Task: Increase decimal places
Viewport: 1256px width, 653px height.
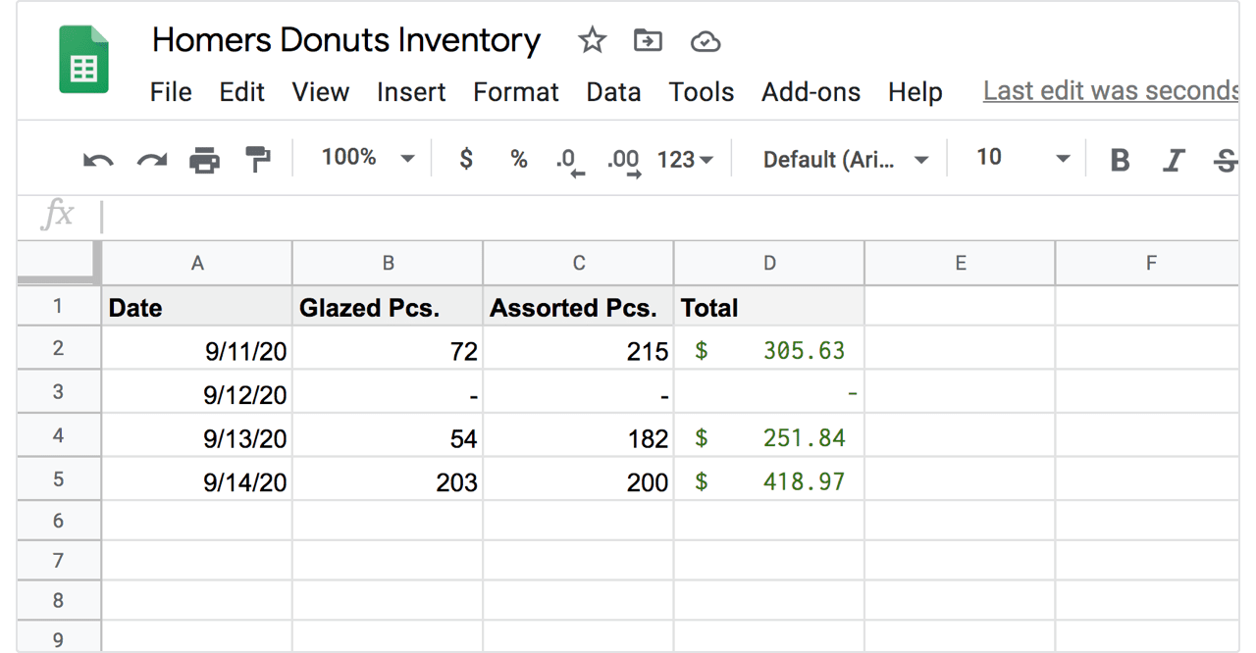Action: click(623, 161)
